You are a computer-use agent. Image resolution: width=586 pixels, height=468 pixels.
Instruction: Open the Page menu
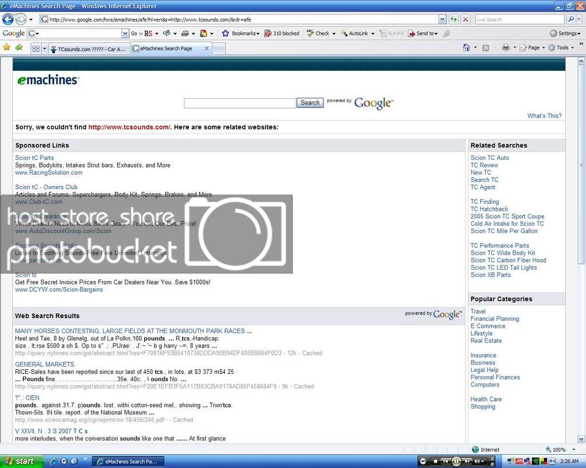[532, 48]
